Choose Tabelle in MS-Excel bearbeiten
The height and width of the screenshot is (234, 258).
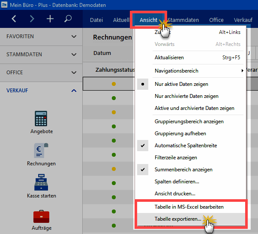click(x=190, y=207)
